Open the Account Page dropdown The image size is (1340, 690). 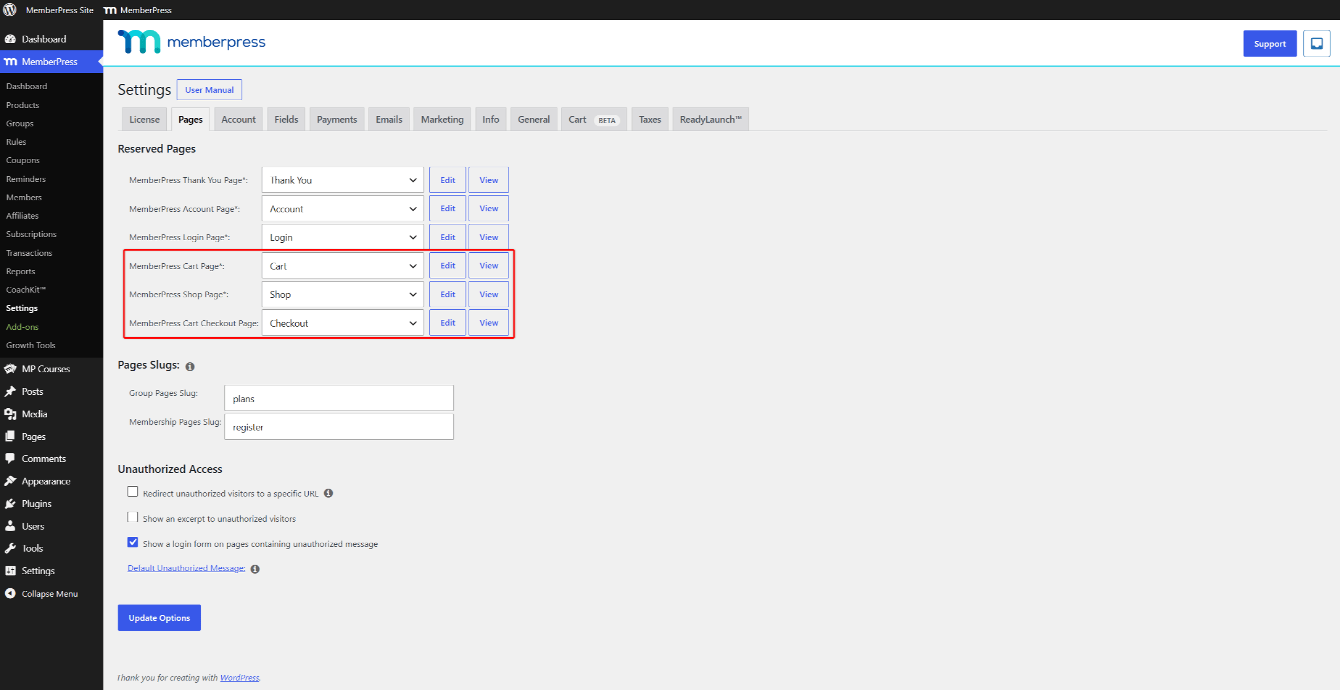coord(343,209)
